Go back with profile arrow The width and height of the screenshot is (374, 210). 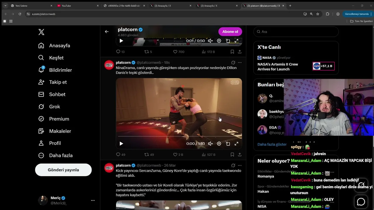pyautogui.click(x=107, y=32)
